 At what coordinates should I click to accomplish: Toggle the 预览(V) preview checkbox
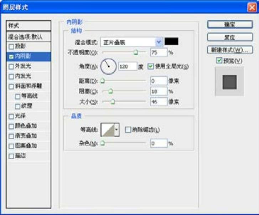pyautogui.click(x=219, y=61)
